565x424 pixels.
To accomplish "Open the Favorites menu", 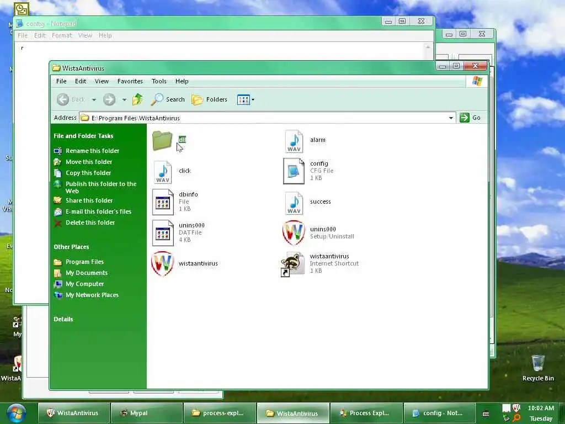I will coord(130,81).
